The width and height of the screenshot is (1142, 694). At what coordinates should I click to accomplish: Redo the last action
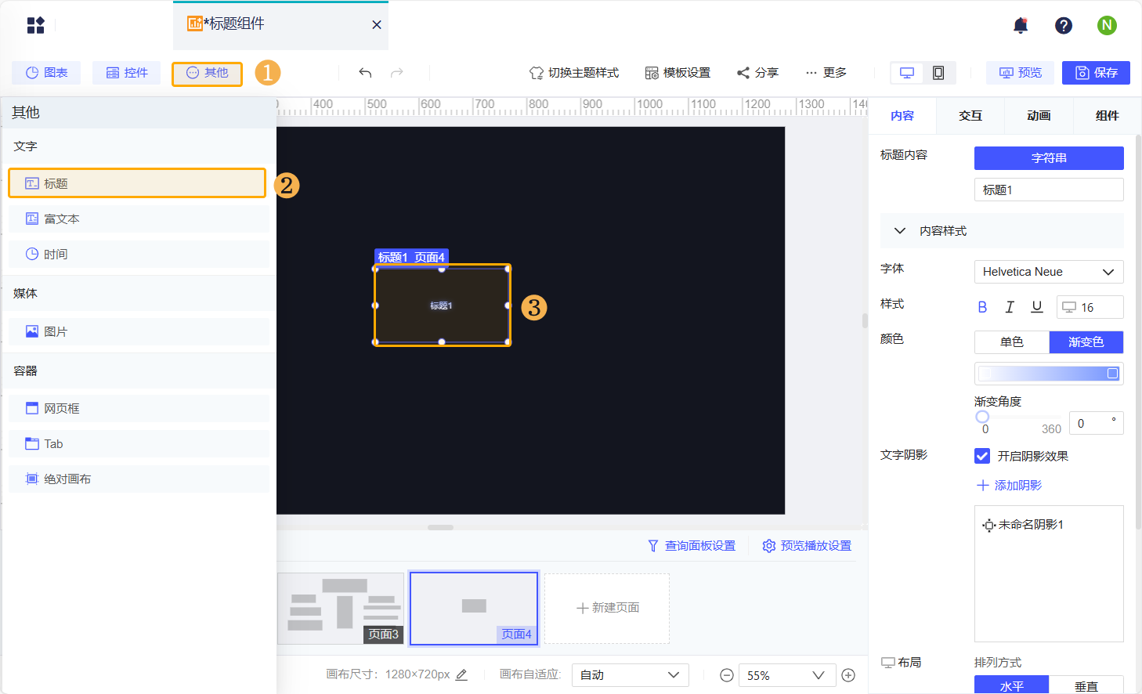(x=397, y=73)
